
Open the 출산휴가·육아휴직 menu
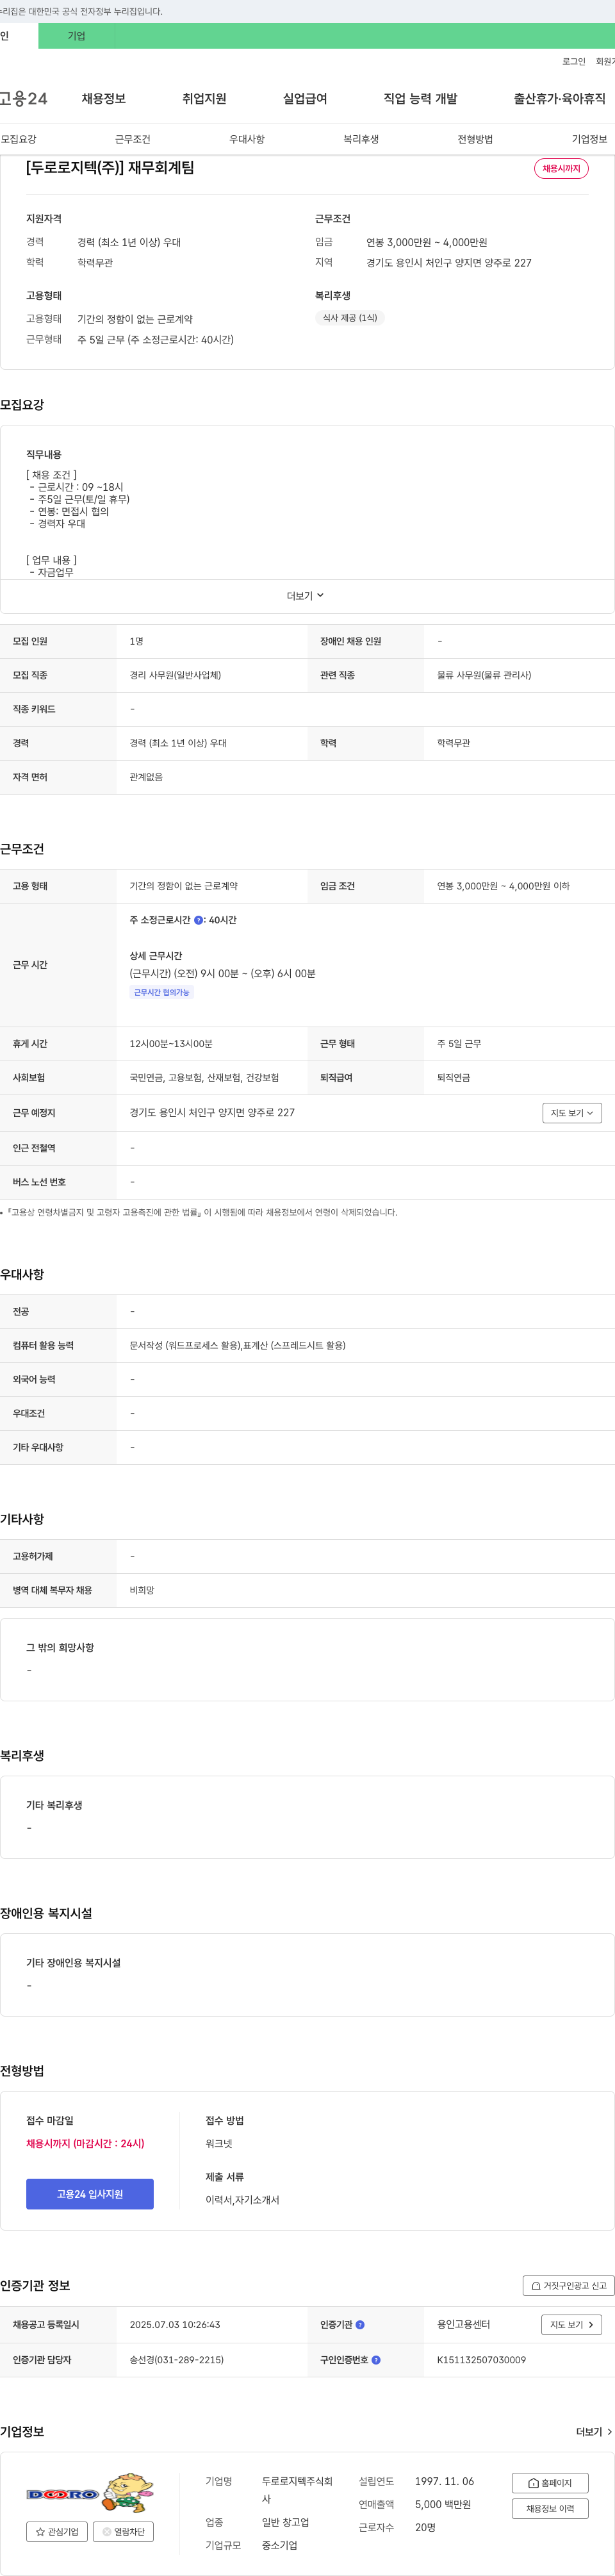(x=560, y=99)
